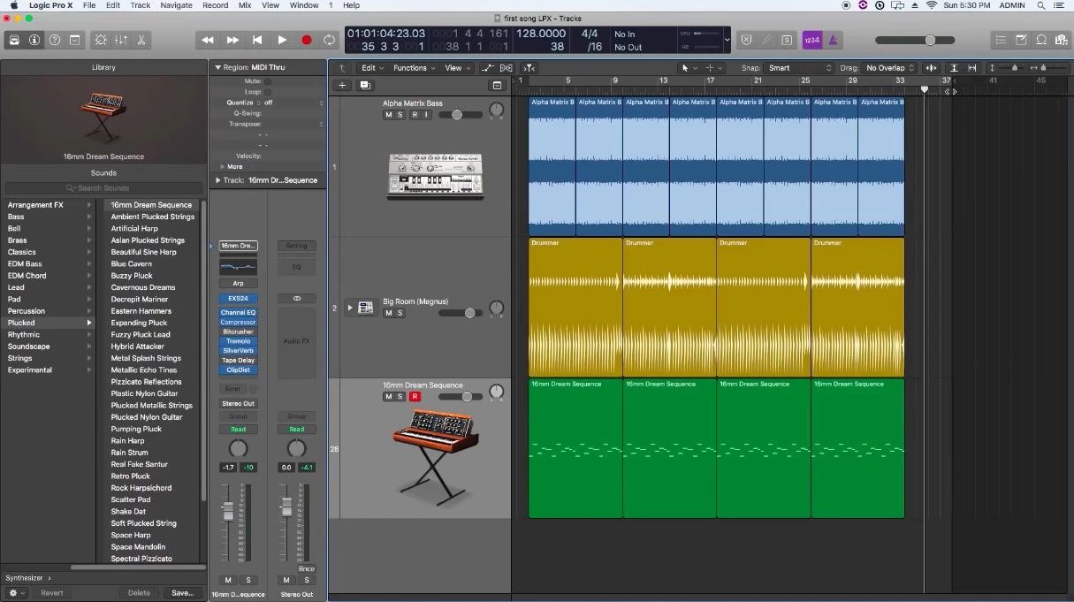Add new track plus button
This screenshot has height=602, width=1074.
pos(342,85)
